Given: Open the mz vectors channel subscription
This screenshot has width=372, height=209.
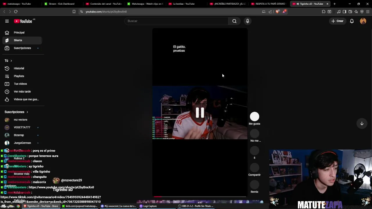Looking at the screenshot, I should 22,120.
